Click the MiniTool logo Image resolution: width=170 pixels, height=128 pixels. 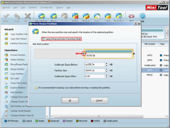point(157,7)
